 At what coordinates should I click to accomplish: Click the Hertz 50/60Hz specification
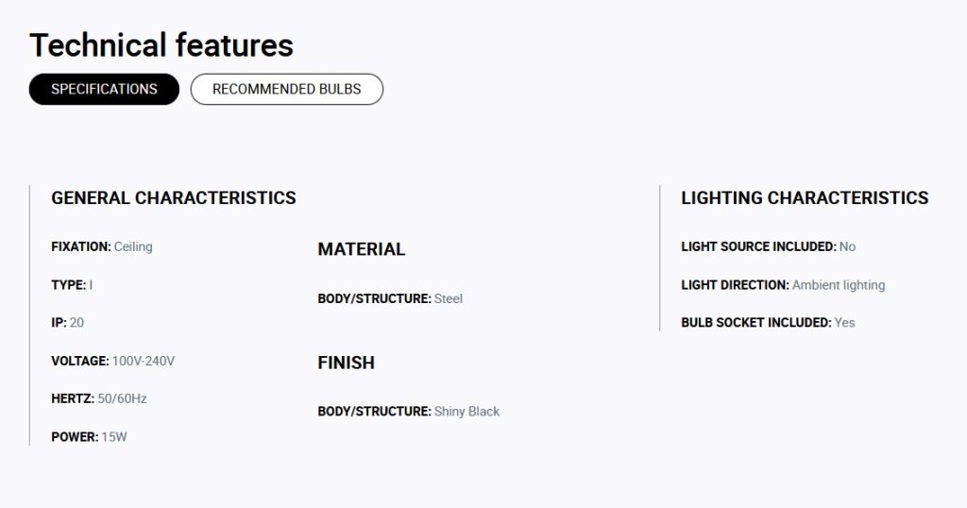point(98,398)
